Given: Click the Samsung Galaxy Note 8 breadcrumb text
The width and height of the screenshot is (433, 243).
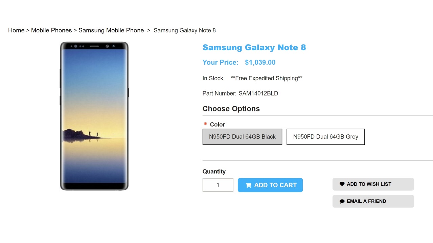Looking at the screenshot, I should pos(185,30).
